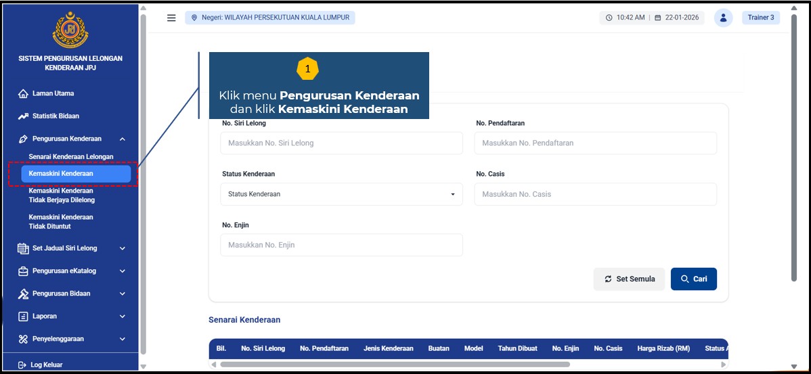Select Senarai Kenderaan Lelongan menu item
The image size is (811, 374).
coord(71,157)
